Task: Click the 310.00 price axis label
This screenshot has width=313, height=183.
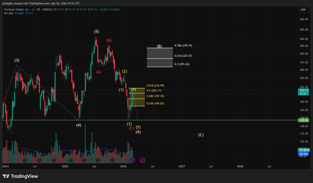Action: pos(304,63)
